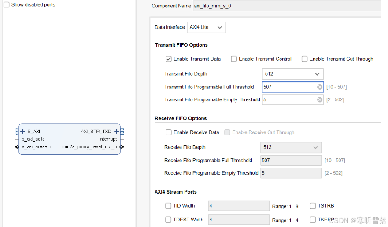
Task: Enable TID Width checkbox
Action: (168, 206)
